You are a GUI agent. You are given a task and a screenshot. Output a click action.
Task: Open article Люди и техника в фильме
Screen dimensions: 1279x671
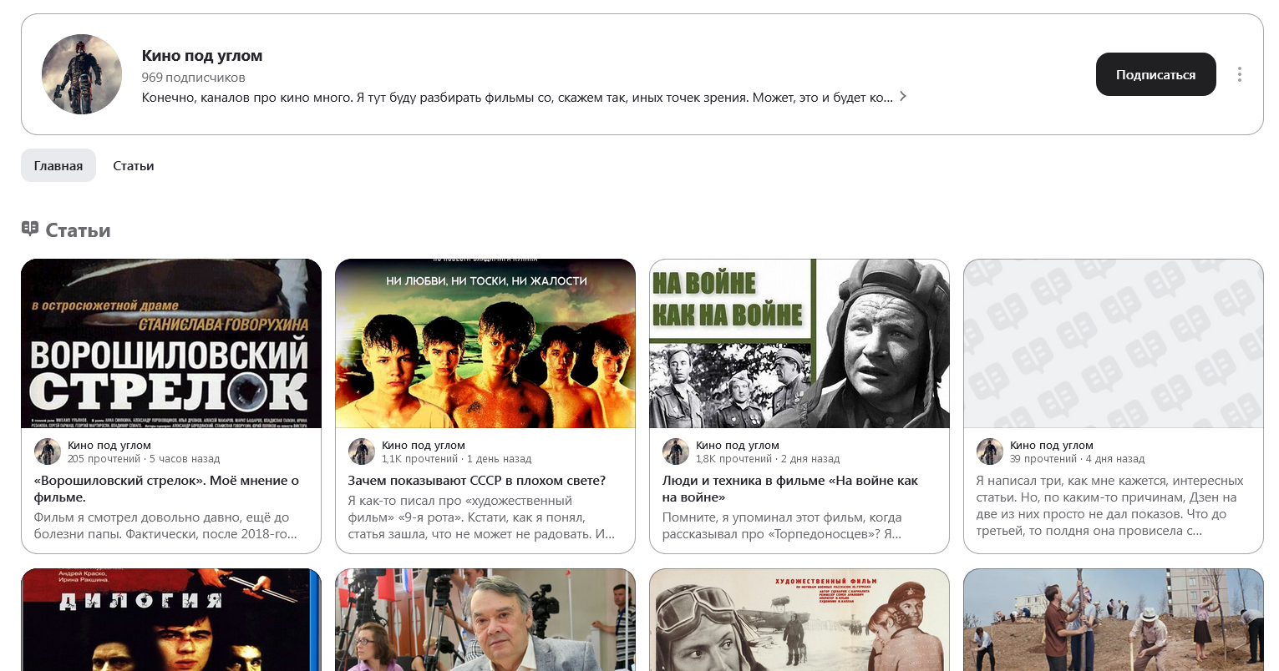click(x=790, y=489)
